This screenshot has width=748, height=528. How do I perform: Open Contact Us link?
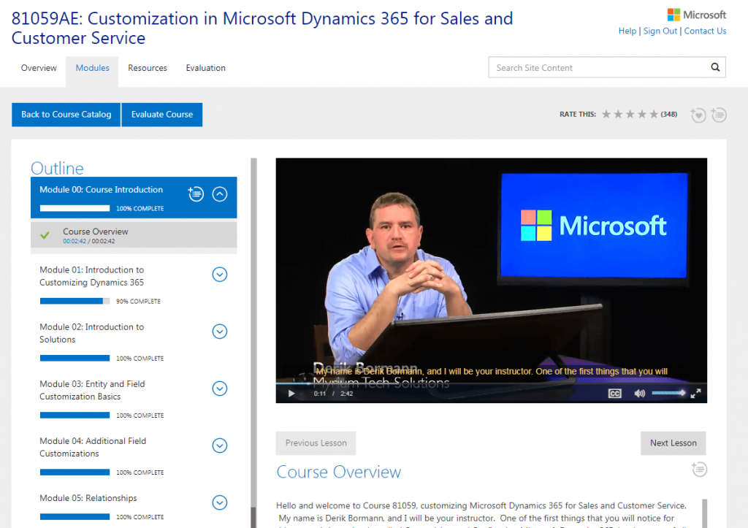coord(705,31)
